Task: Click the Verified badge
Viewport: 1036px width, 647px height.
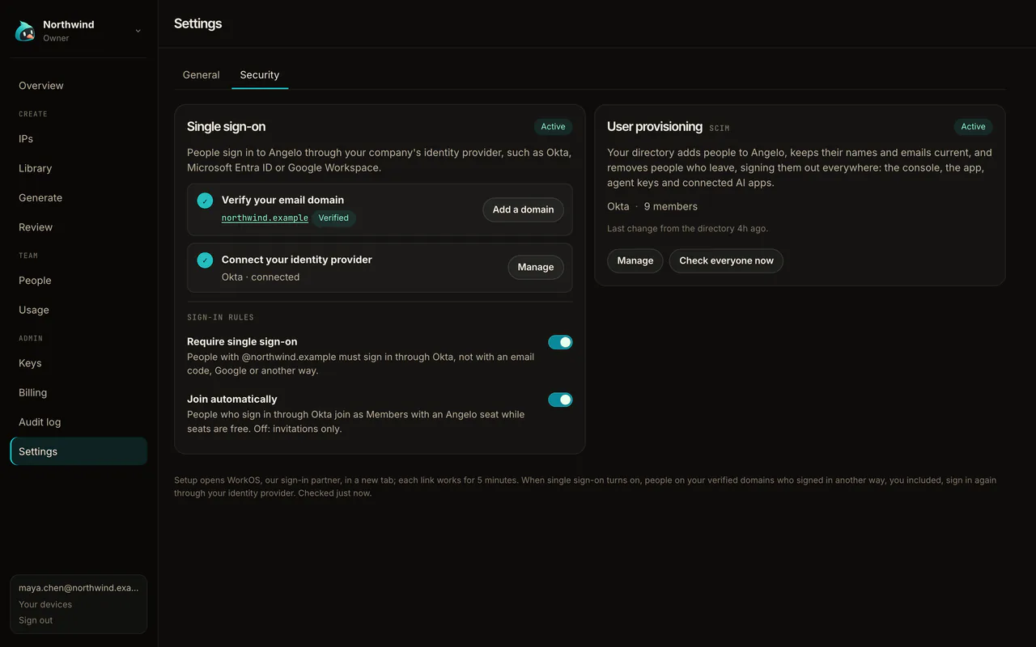Action: coord(333,218)
